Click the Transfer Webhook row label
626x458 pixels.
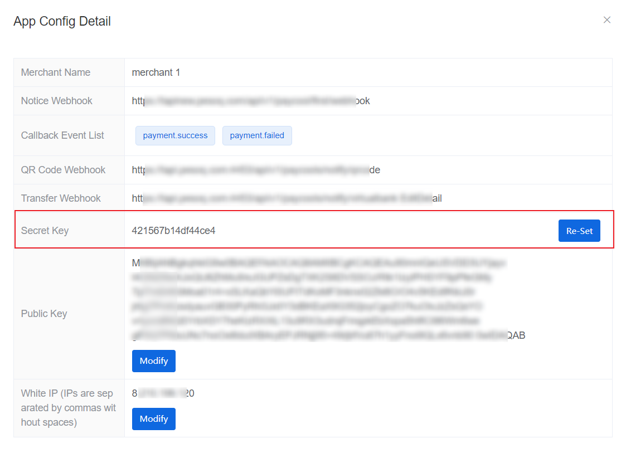pyautogui.click(x=61, y=198)
